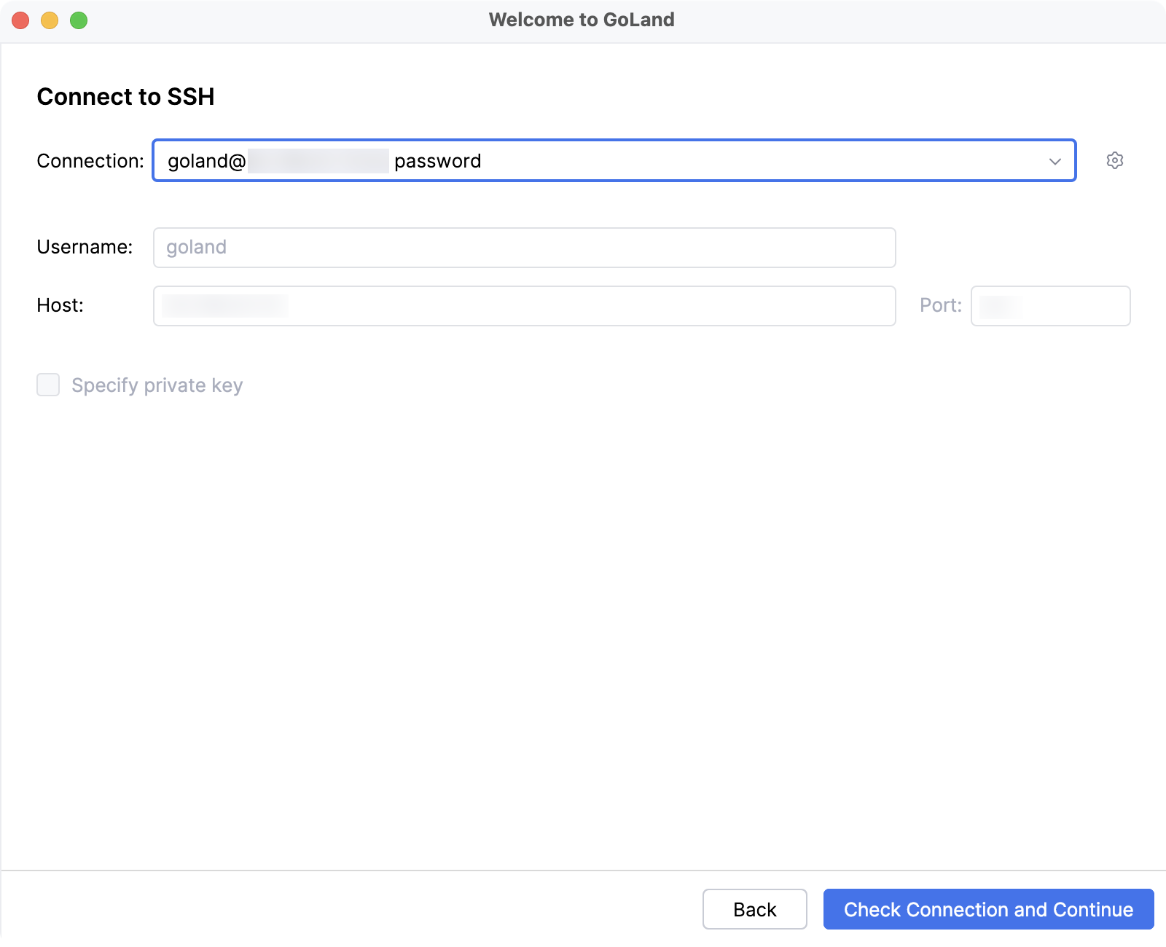Click the settings cog beside the Connection dropdown
The width and height of the screenshot is (1166, 947).
(x=1115, y=160)
